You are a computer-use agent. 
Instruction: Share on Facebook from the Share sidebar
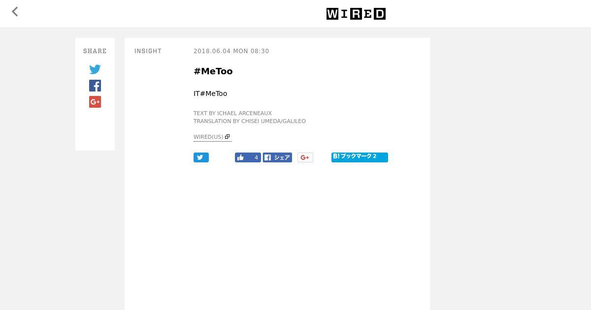pyautogui.click(x=95, y=86)
